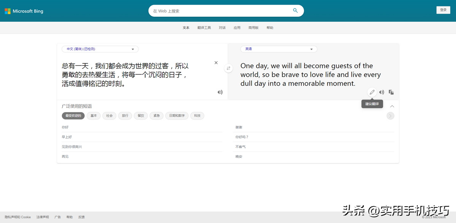The height and width of the screenshot is (223, 456).
Task: Open the source language dropdown
Action: (x=100, y=49)
